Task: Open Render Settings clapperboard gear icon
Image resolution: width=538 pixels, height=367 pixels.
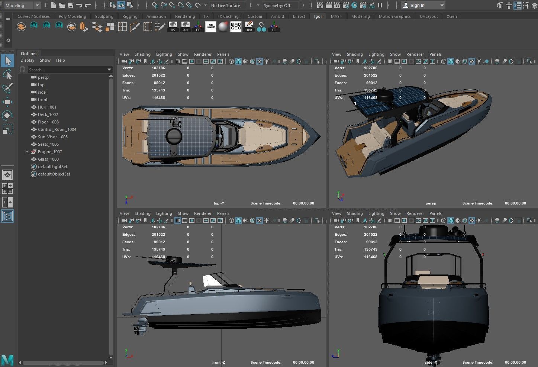Action: pyautogui.click(x=346, y=5)
